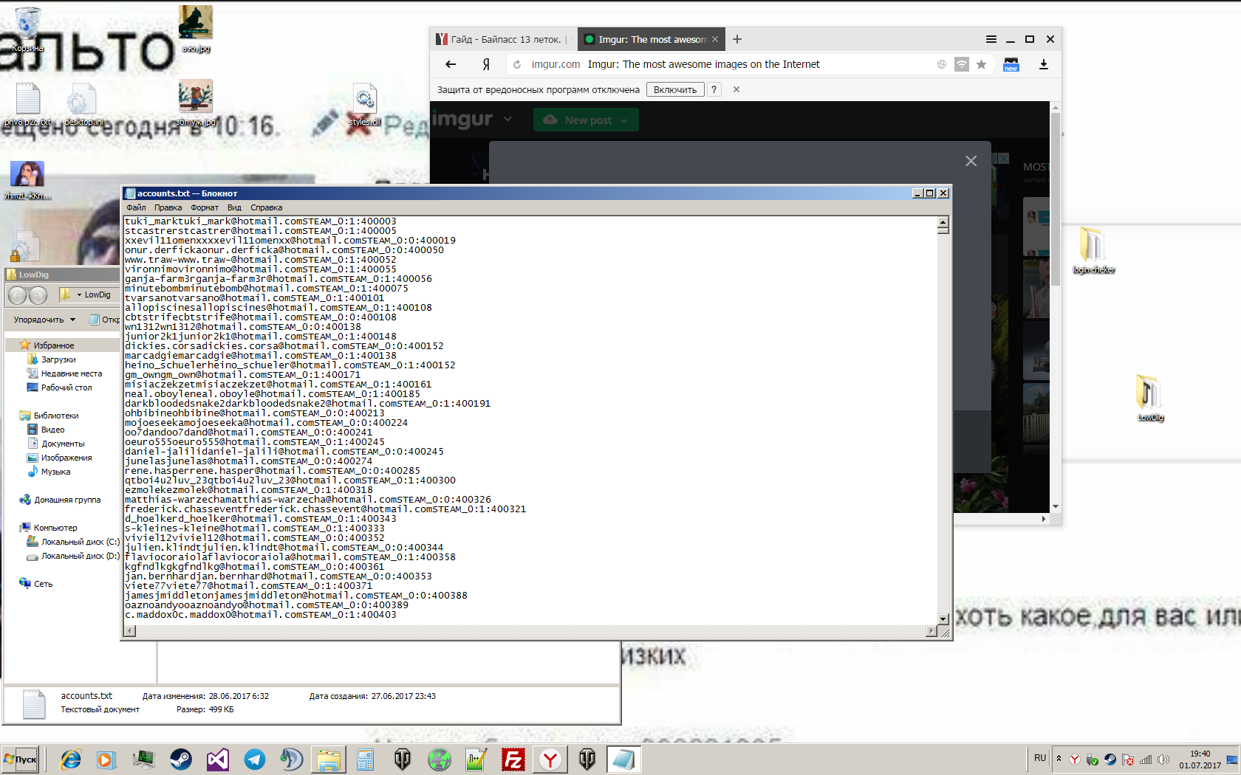Switch to the Гайд - Байпасс tab
This screenshot has height=775, width=1241.
click(x=502, y=39)
